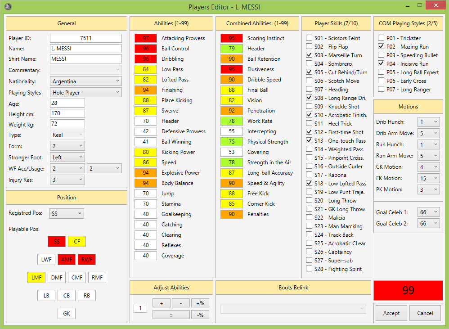Click Scoring Instinct value 95
449x329 pixels.
(232, 38)
